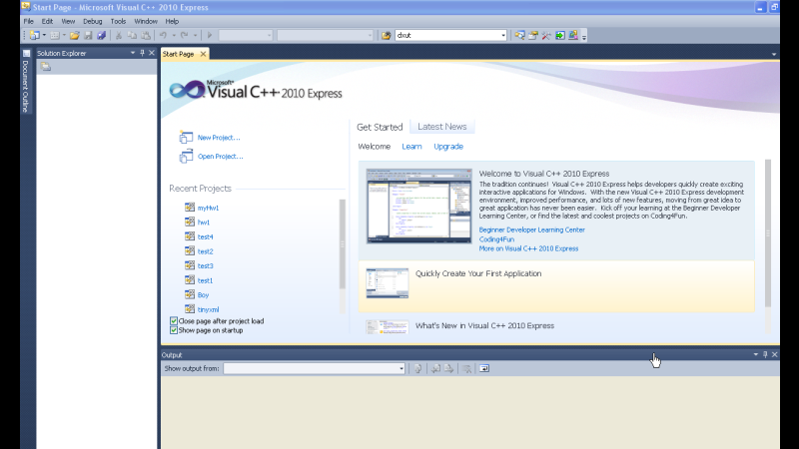Image resolution: width=799 pixels, height=449 pixels.
Task: Click the Save toolbar icon
Action: pos(88,35)
